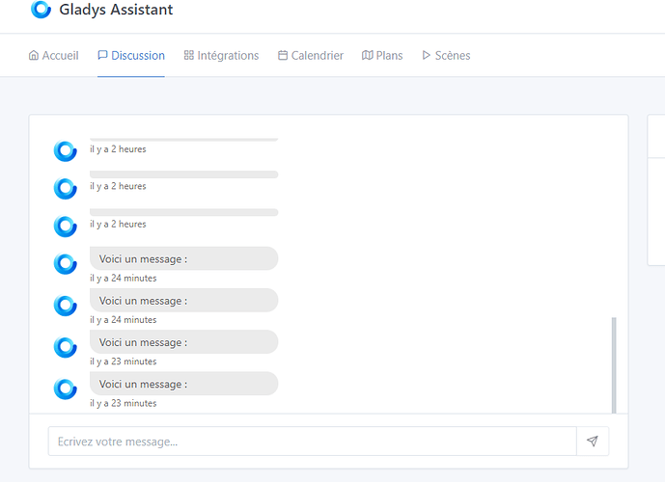The height and width of the screenshot is (482, 665).
Task: Click the chat panel vertical scrollbar
Action: (614, 364)
